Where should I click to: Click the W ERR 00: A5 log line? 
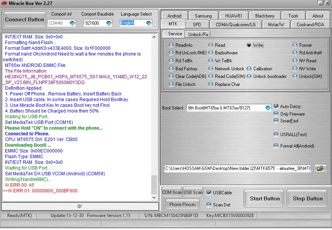[x=19, y=185]
